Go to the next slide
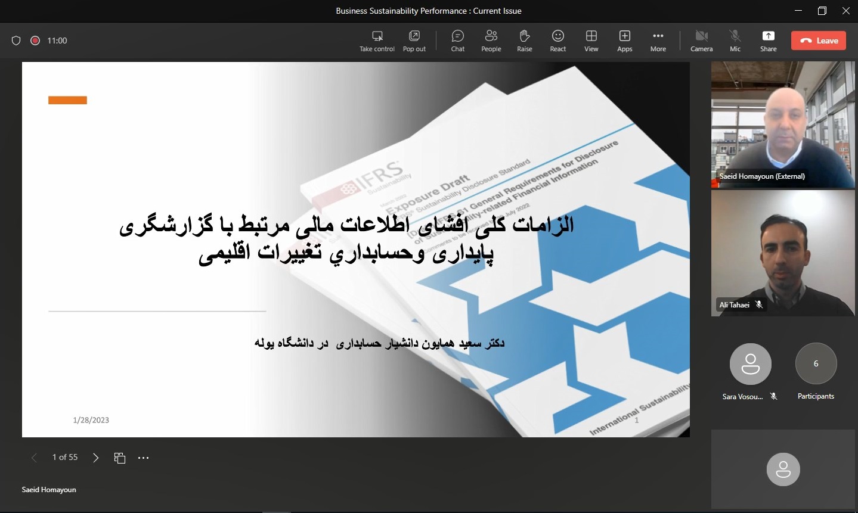The height and width of the screenshot is (513, 858). (x=95, y=458)
